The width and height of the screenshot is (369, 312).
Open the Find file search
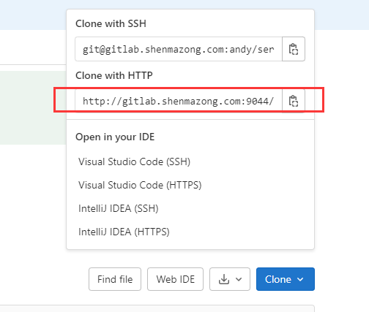click(x=115, y=279)
